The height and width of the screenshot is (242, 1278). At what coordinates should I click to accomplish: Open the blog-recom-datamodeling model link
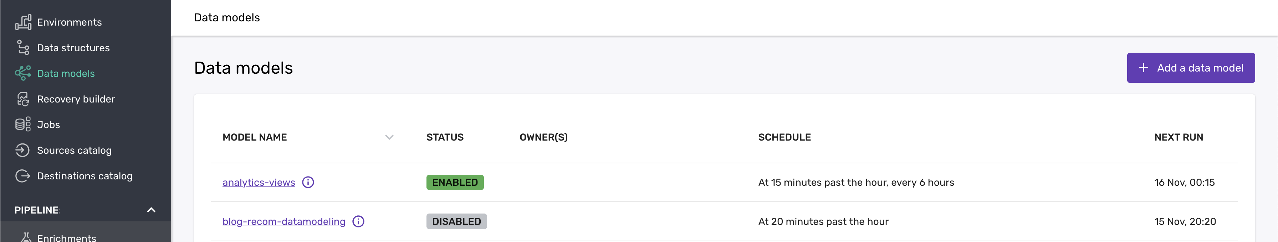[284, 222]
